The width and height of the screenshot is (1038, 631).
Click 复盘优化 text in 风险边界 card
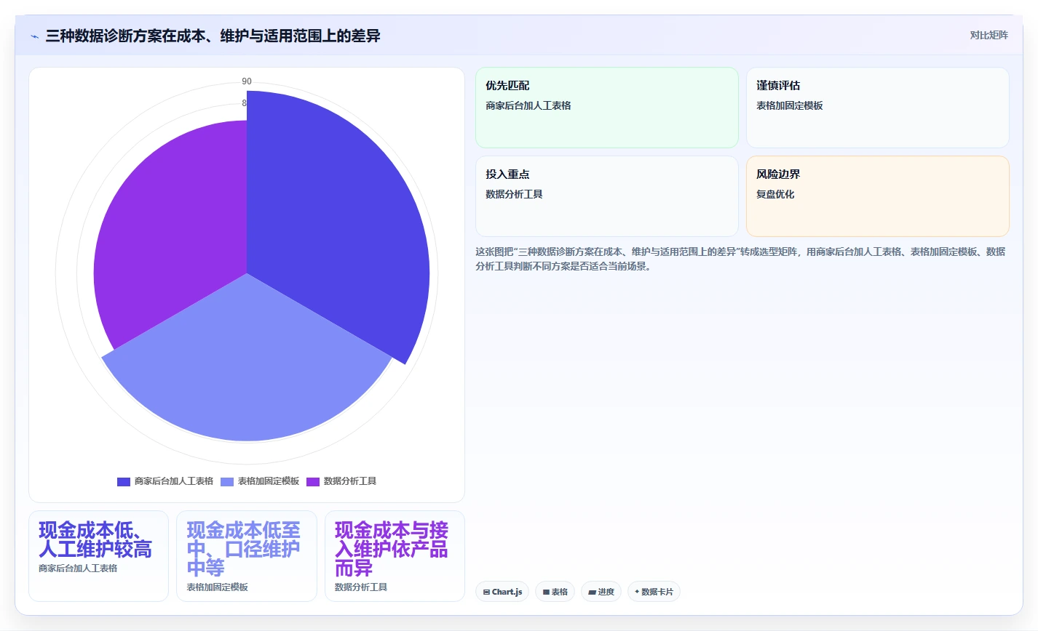click(x=775, y=194)
